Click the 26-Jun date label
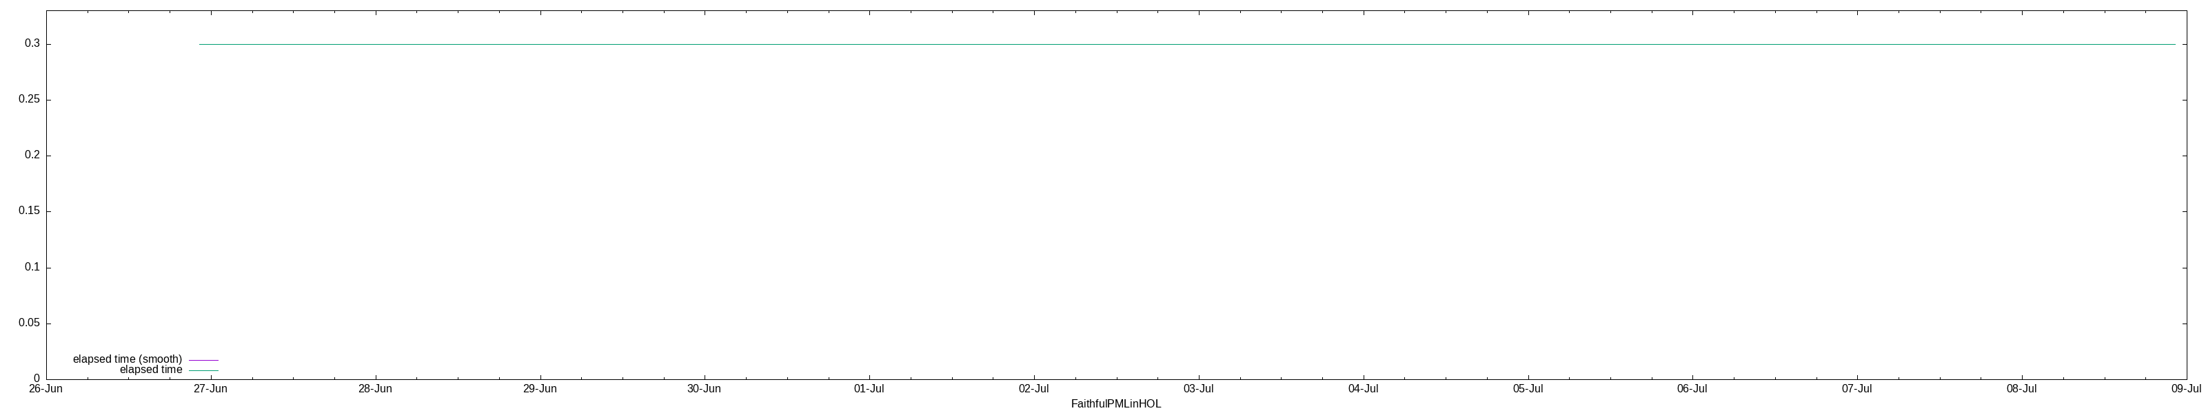The image size is (2206, 413). tap(45, 389)
